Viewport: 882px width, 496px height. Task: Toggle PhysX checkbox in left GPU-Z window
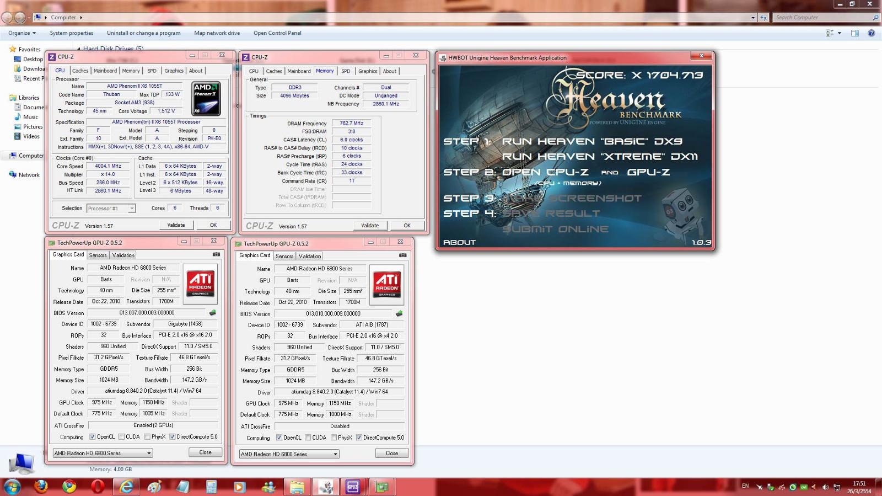pyautogui.click(x=147, y=437)
